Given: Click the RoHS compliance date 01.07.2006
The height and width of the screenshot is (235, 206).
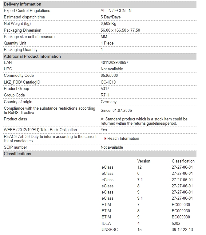Looking at the screenshot, I should click(122, 111).
